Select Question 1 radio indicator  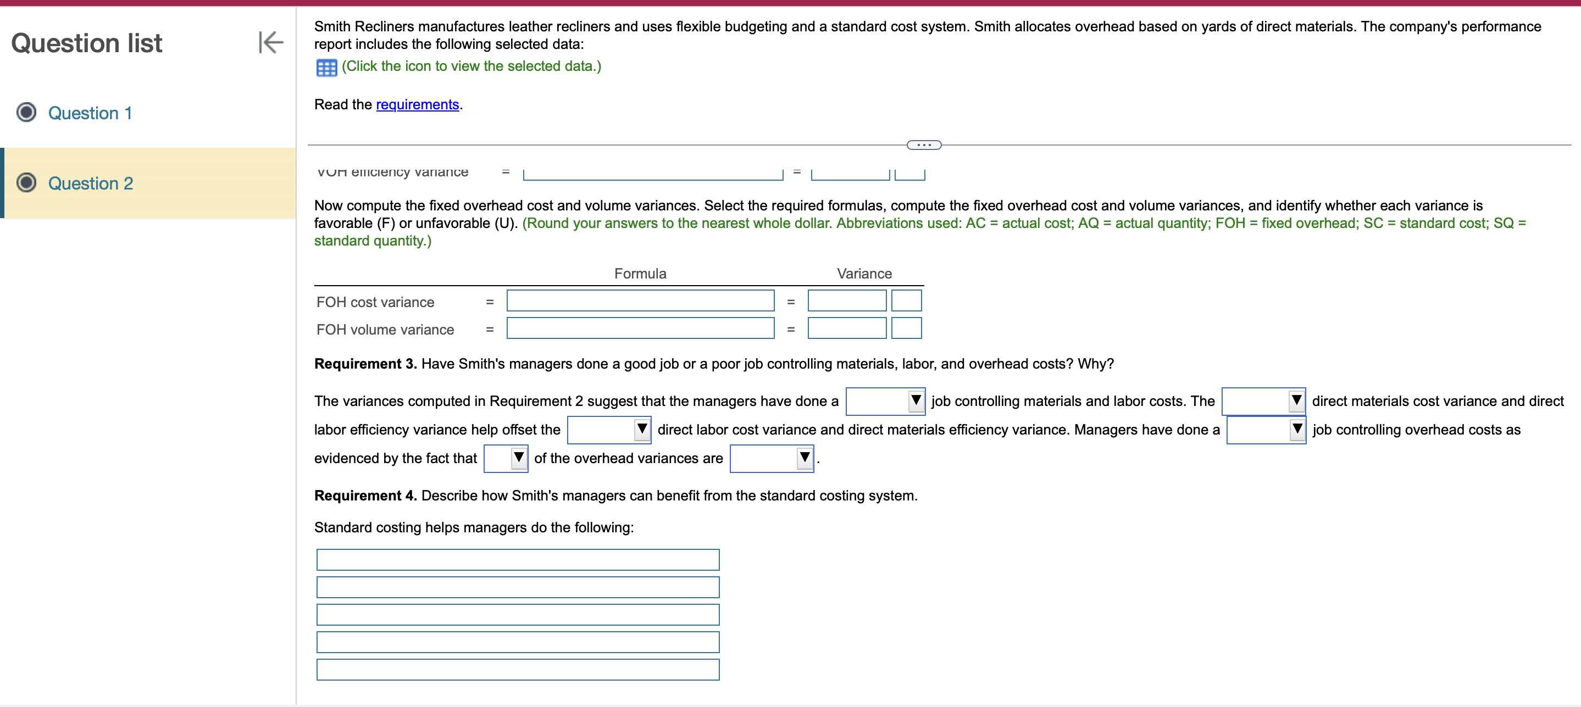[x=26, y=112]
